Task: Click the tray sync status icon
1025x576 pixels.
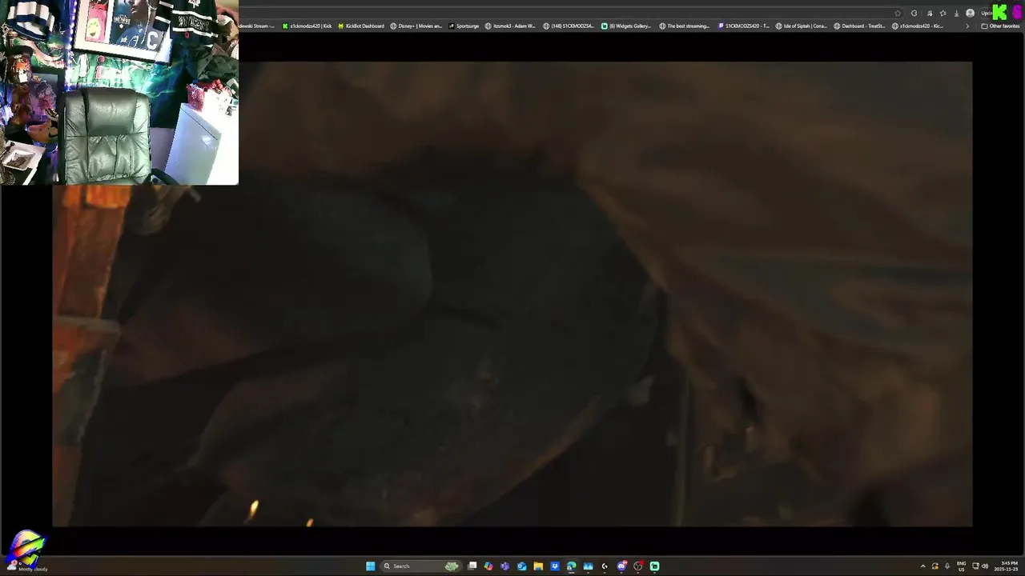Action: click(x=935, y=566)
